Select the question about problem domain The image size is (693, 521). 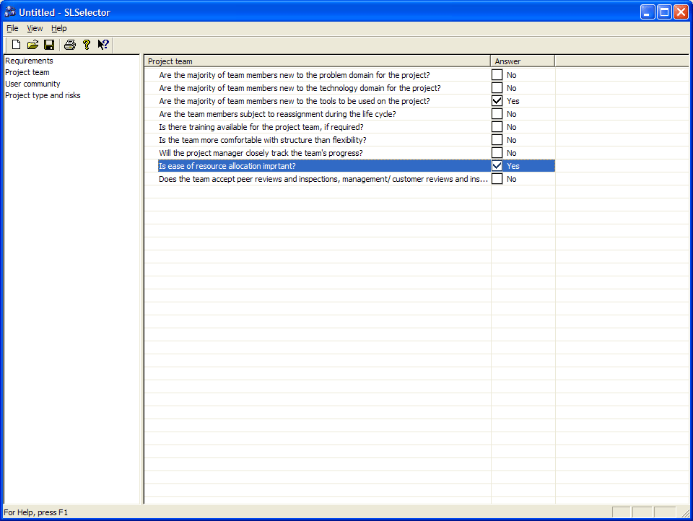pos(295,75)
